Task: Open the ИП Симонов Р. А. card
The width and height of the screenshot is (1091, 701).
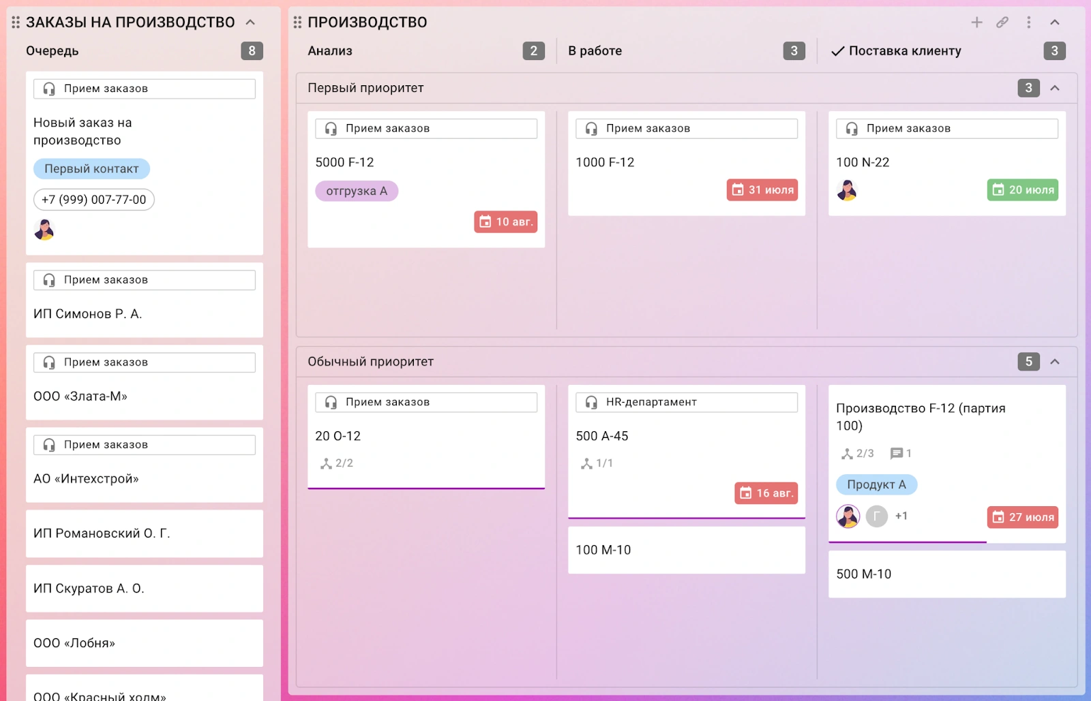Action: tap(145, 314)
